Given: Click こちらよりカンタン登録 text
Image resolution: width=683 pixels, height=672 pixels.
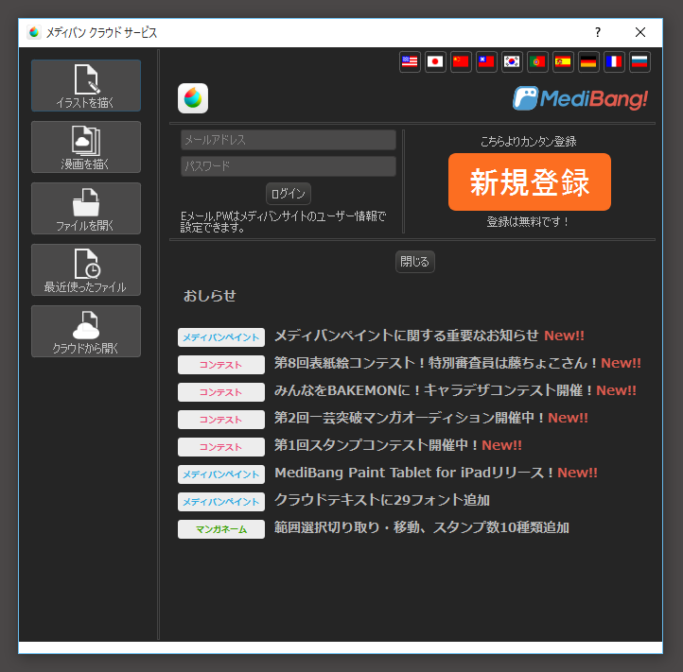Looking at the screenshot, I should pyautogui.click(x=529, y=142).
